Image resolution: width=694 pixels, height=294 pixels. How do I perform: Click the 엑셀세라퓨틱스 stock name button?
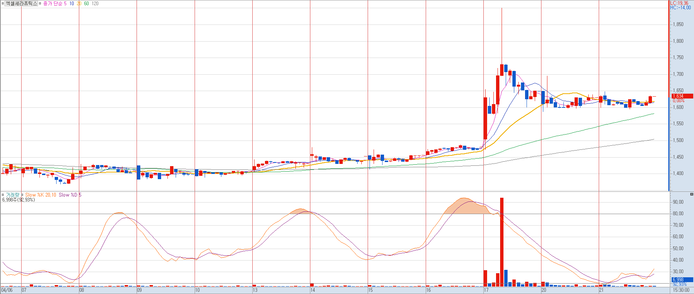(21, 3)
